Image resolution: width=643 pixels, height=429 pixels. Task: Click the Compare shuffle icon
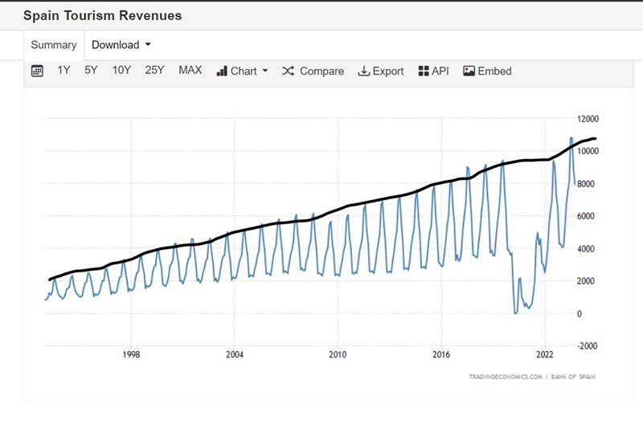pos(289,71)
